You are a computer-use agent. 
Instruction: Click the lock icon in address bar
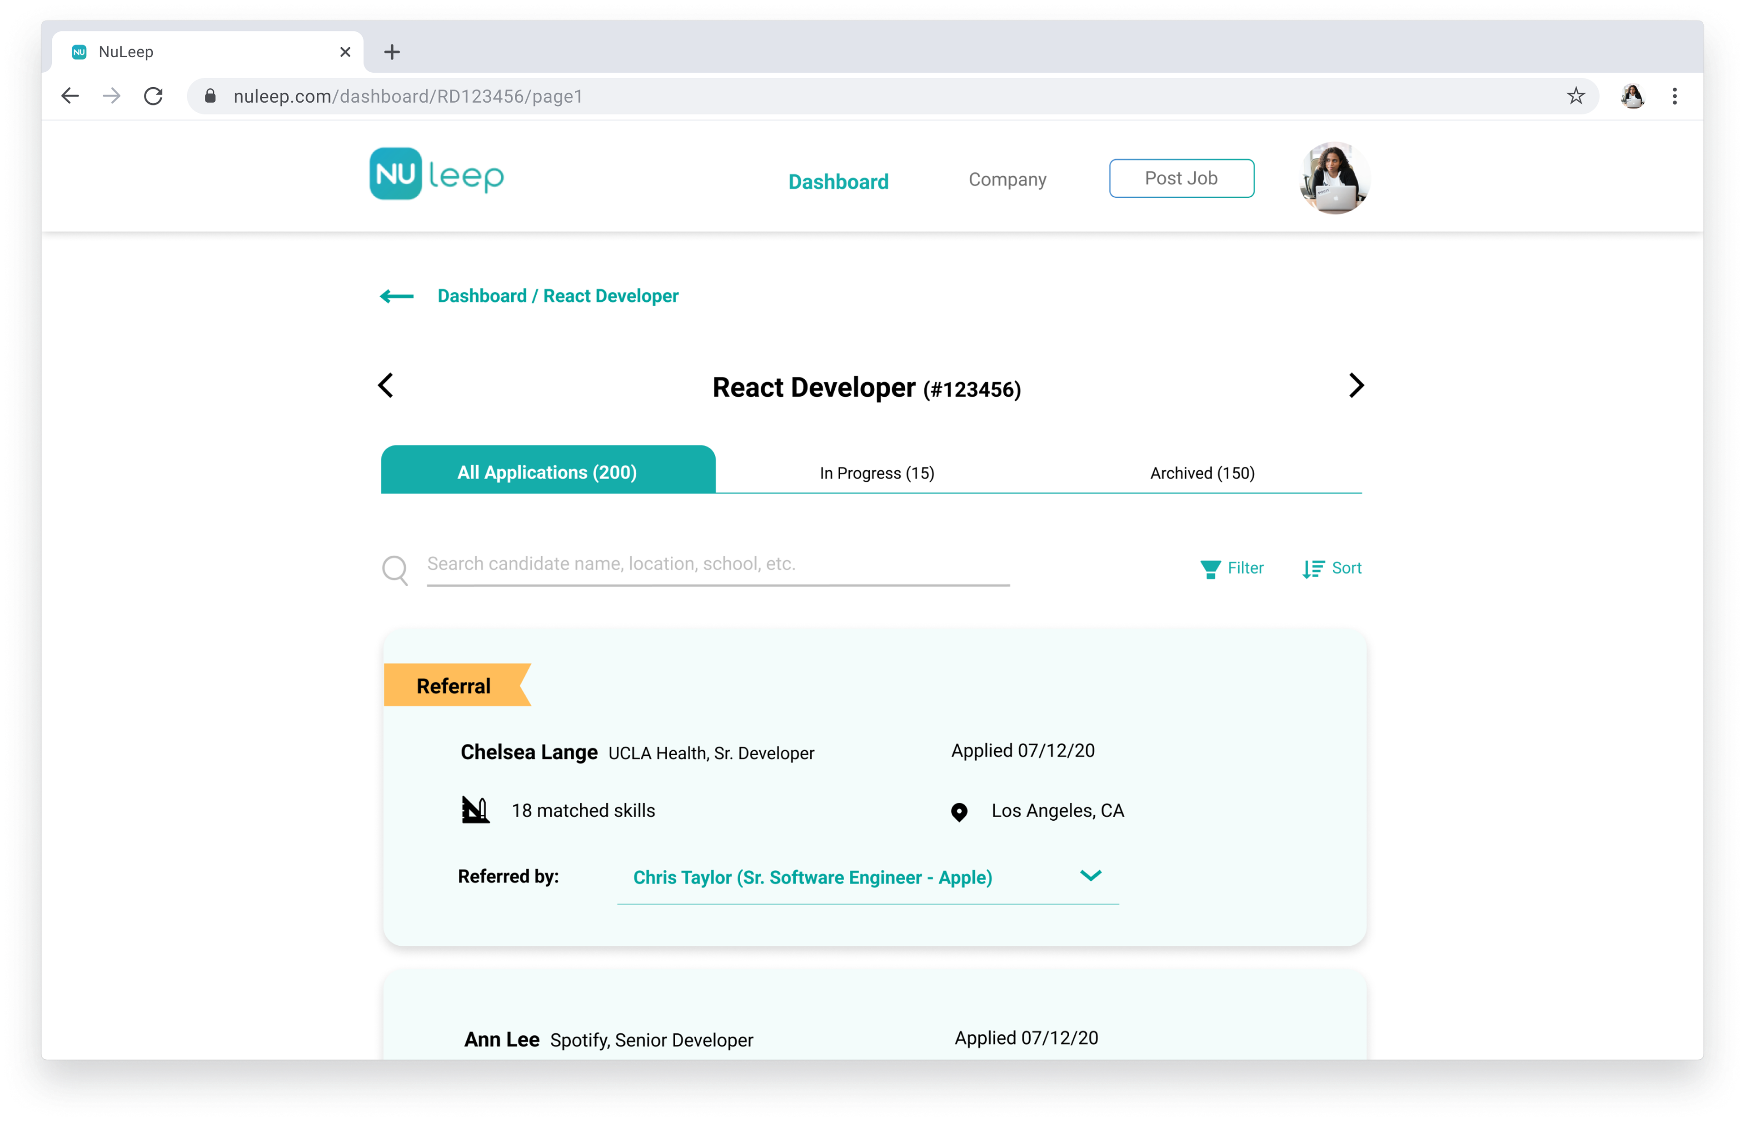[210, 96]
